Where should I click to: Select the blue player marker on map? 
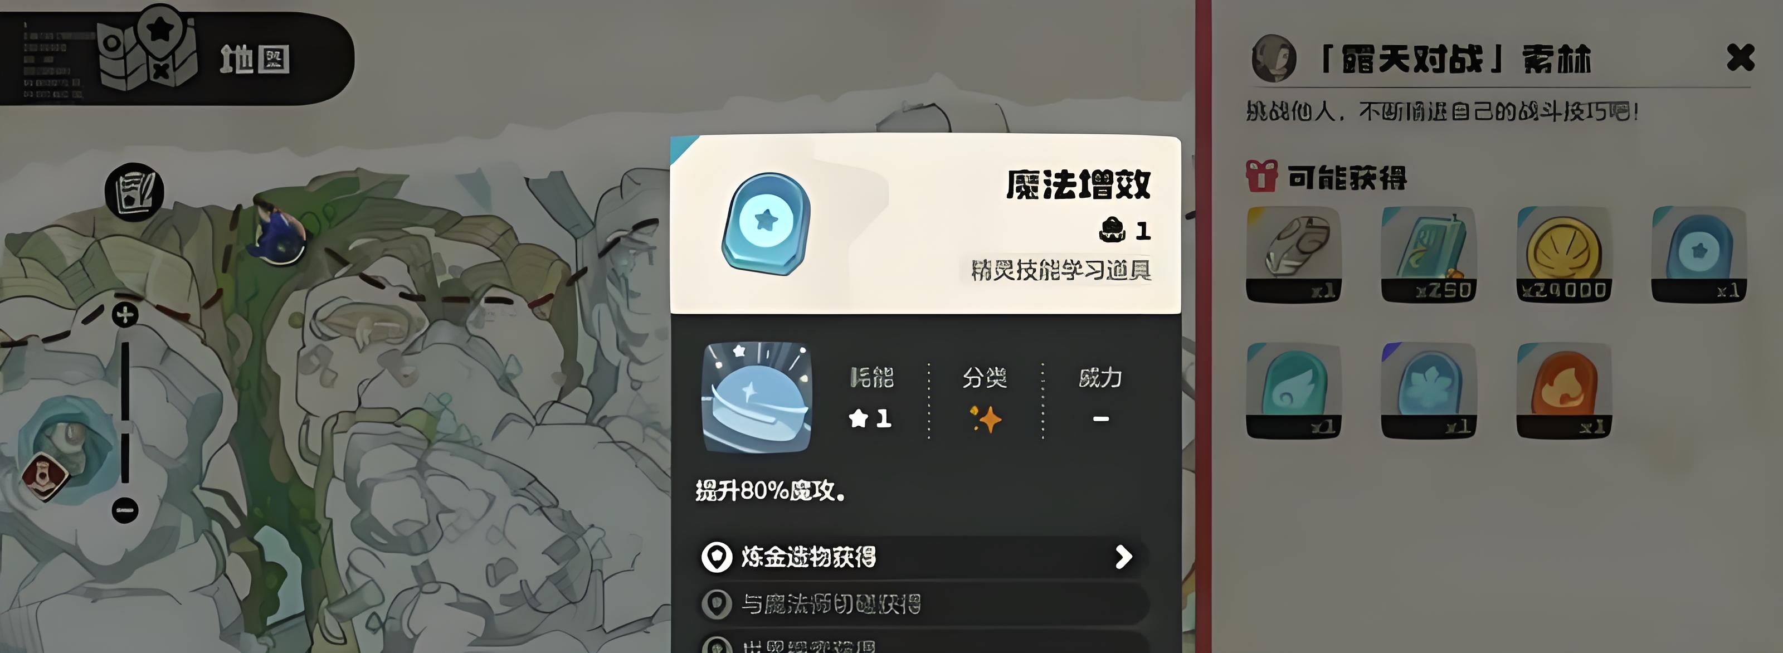pyautogui.click(x=278, y=234)
